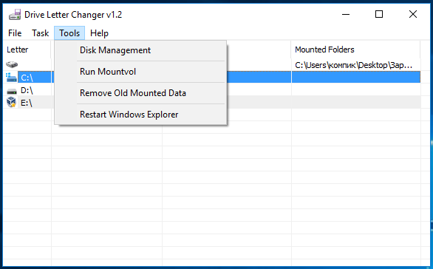
Task: Sort by the Letter column header
Action: coord(27,50)
